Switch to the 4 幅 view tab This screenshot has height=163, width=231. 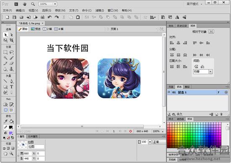click(x=59, y=29)
